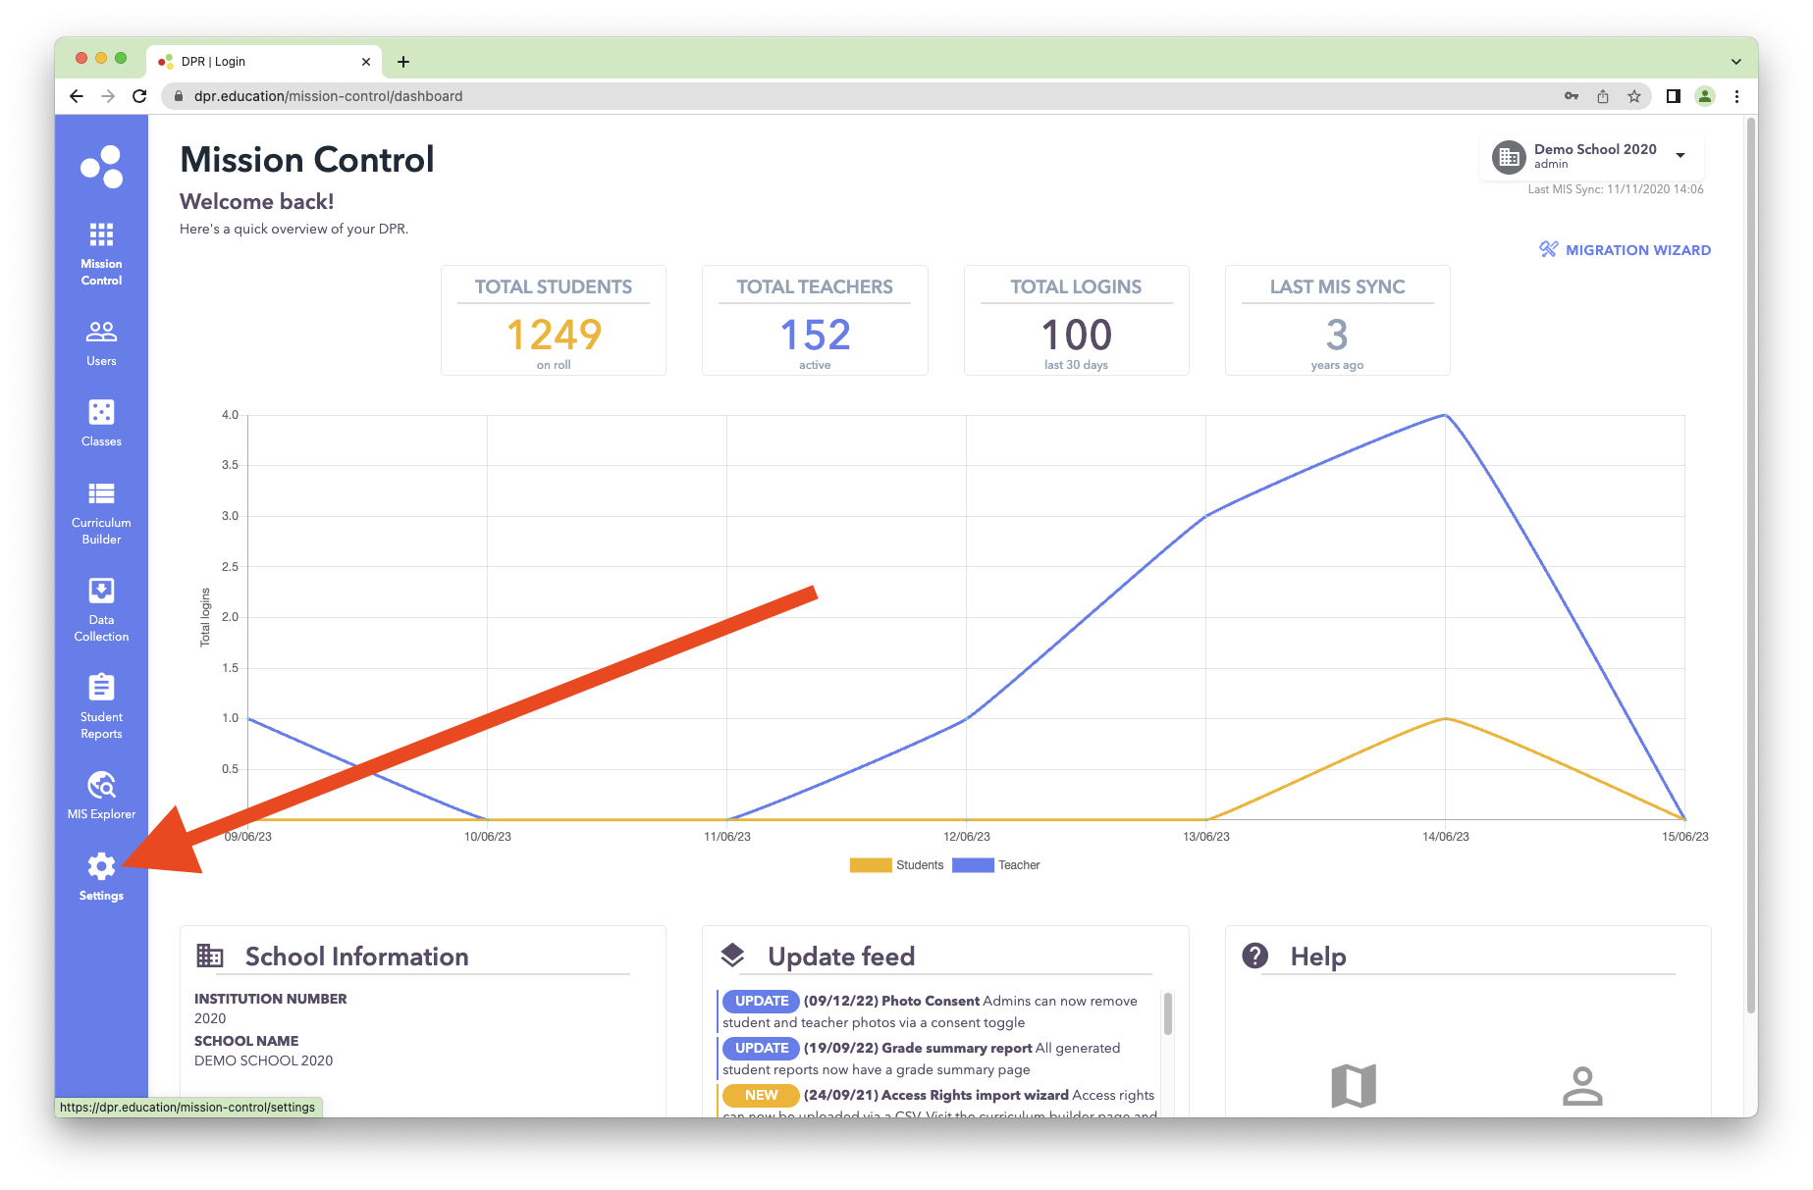This screenshot has width=1813, height=1190.
Task: Open a new browser tab
Action: point(403,61)
